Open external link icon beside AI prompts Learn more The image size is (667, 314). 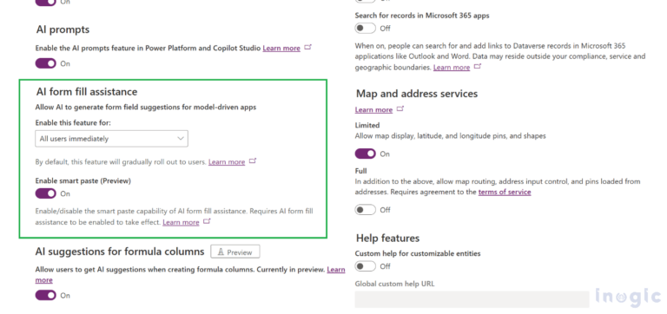(x=308, y=48)
